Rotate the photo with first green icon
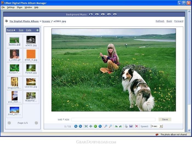This screenshot has width=192, height=144. pyautogui.click(x=116, y=126)
